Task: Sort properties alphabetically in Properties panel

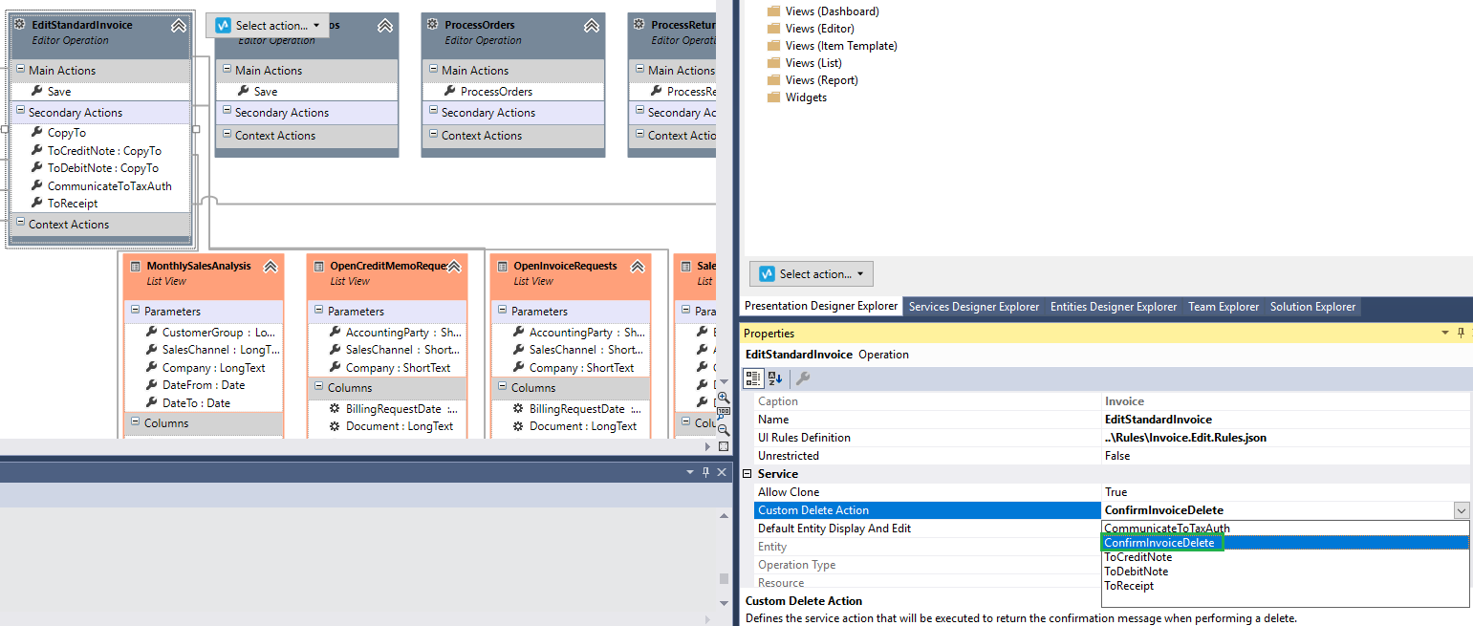Action: point(775,378)
